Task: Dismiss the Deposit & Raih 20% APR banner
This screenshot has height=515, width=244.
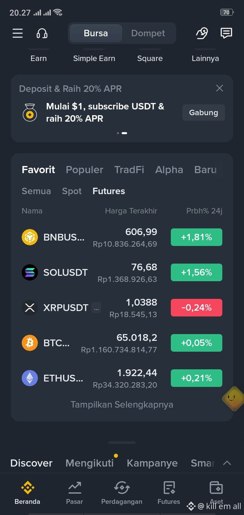Action: pos(220,88)
